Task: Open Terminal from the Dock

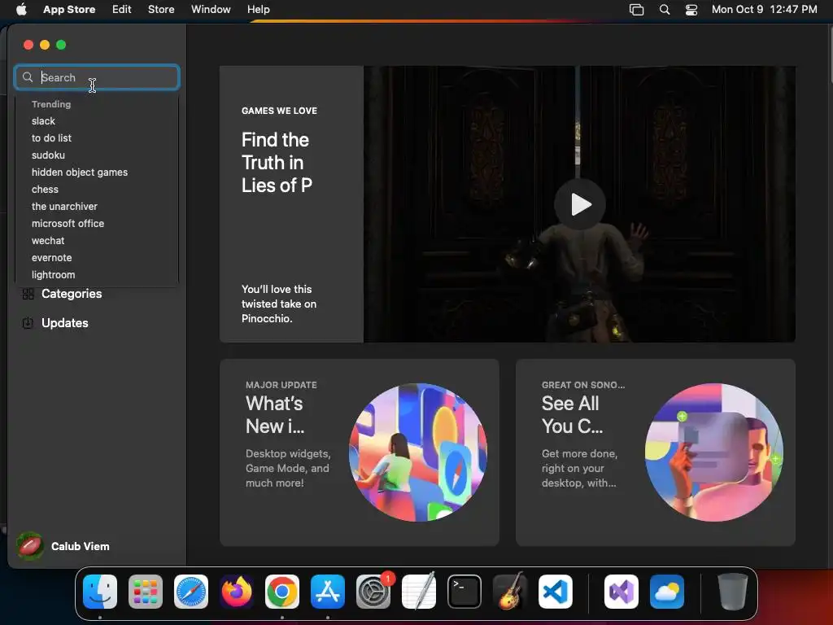Action: (x=464, y=592)
